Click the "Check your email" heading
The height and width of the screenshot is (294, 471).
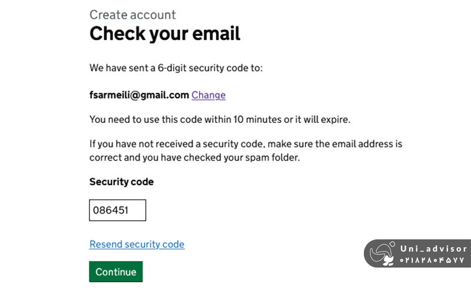pyautogui.click(x=165, y=34)
